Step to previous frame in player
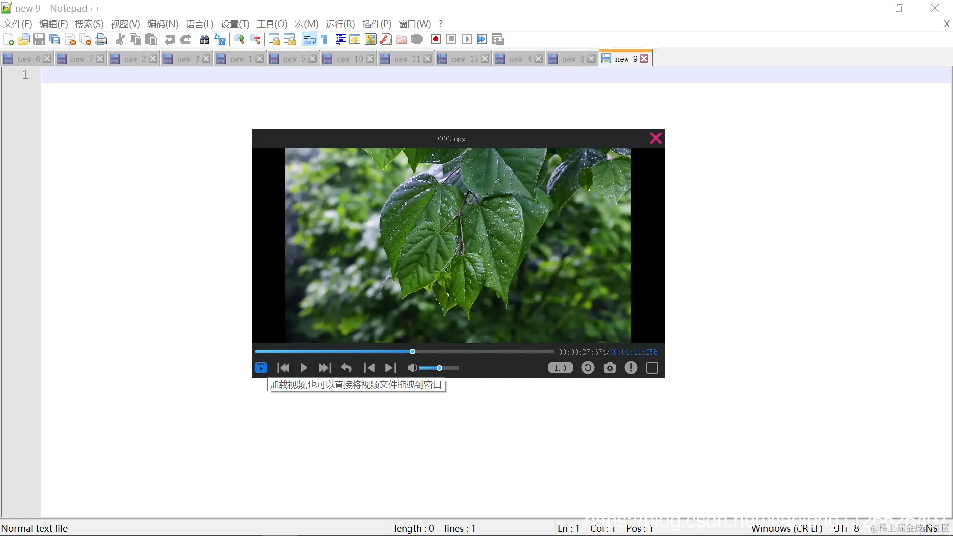The image size is (953, 536). tap(369, 368)
